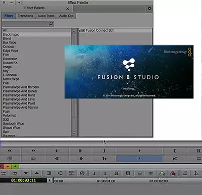Click the Rewind double-arrow transport button

click(x=10, y=151)
